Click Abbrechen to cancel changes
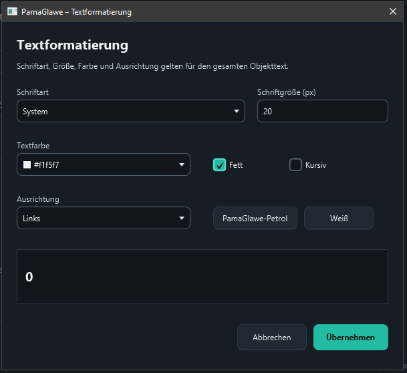This screenshot has width=407, height=373. (272, 337)
